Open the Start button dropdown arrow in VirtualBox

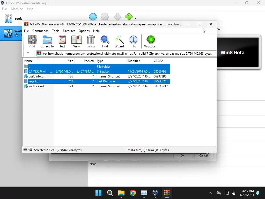click(x=135, y=18)
